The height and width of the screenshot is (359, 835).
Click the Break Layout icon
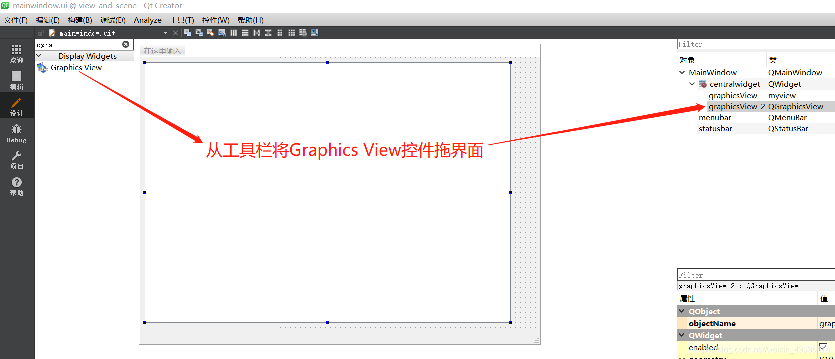point(303,33)
